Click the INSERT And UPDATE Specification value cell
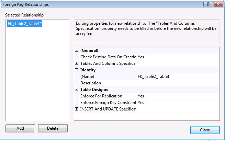This screenshot has height=141, width=226. pos(177,109)
